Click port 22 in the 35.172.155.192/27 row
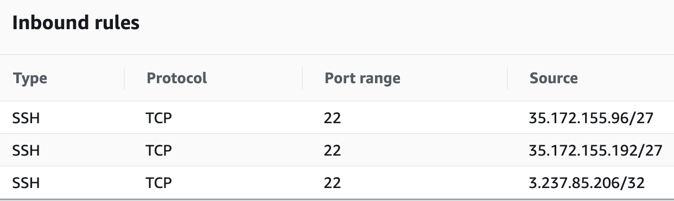The width and height of the screenshot is (674, 201). pos(333,150)
